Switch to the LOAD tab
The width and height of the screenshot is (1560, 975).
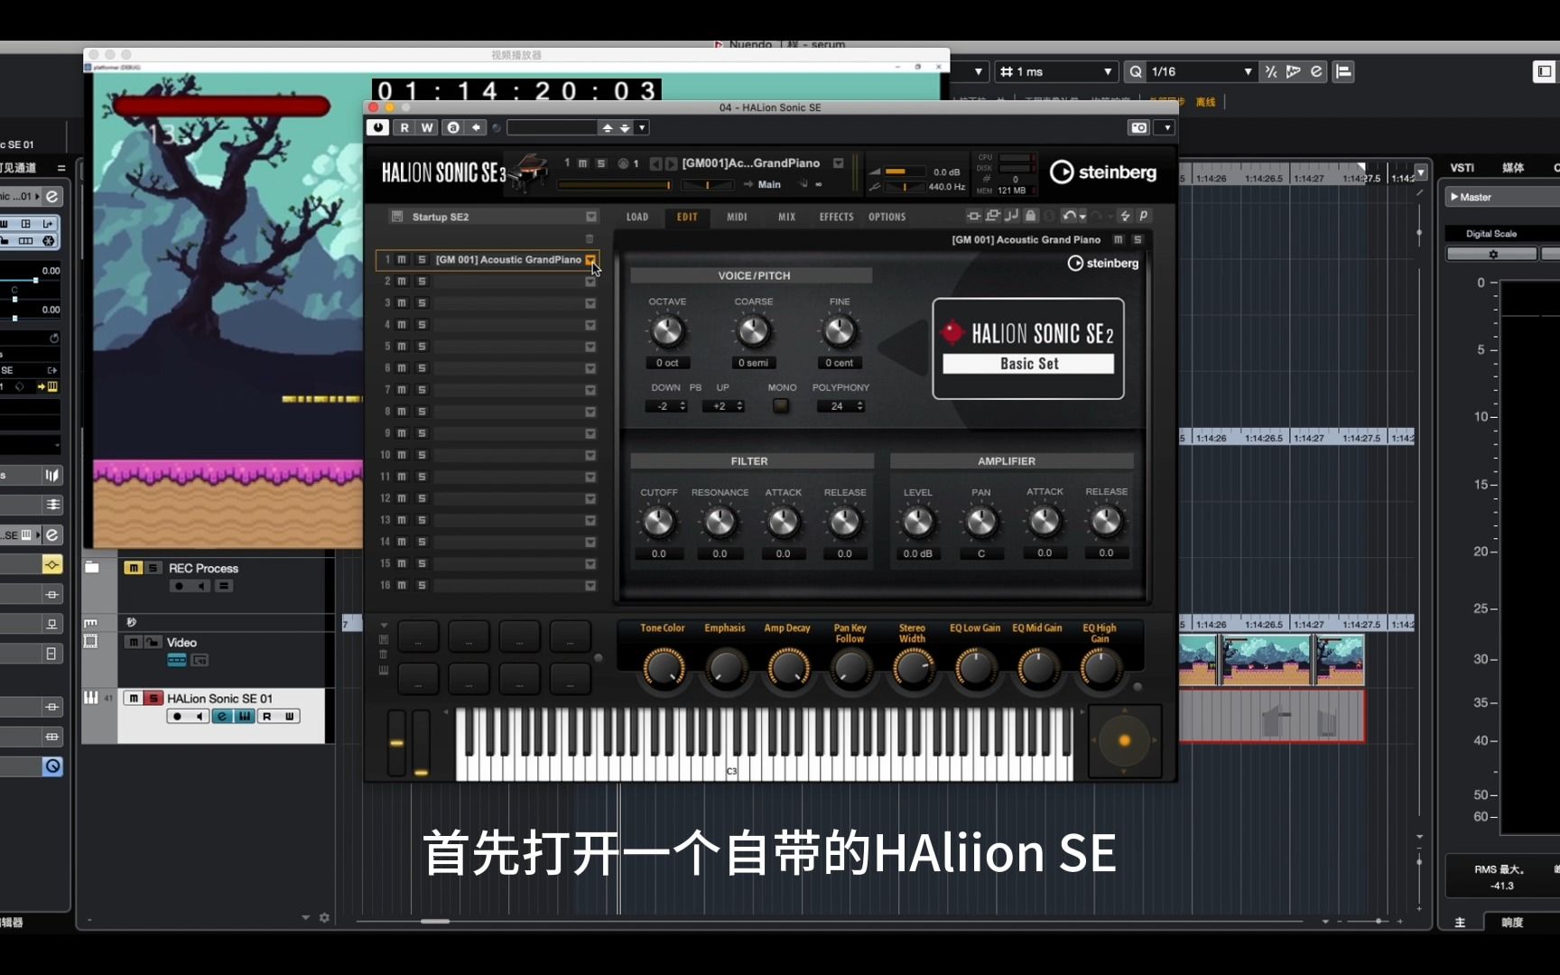(637, 217)
